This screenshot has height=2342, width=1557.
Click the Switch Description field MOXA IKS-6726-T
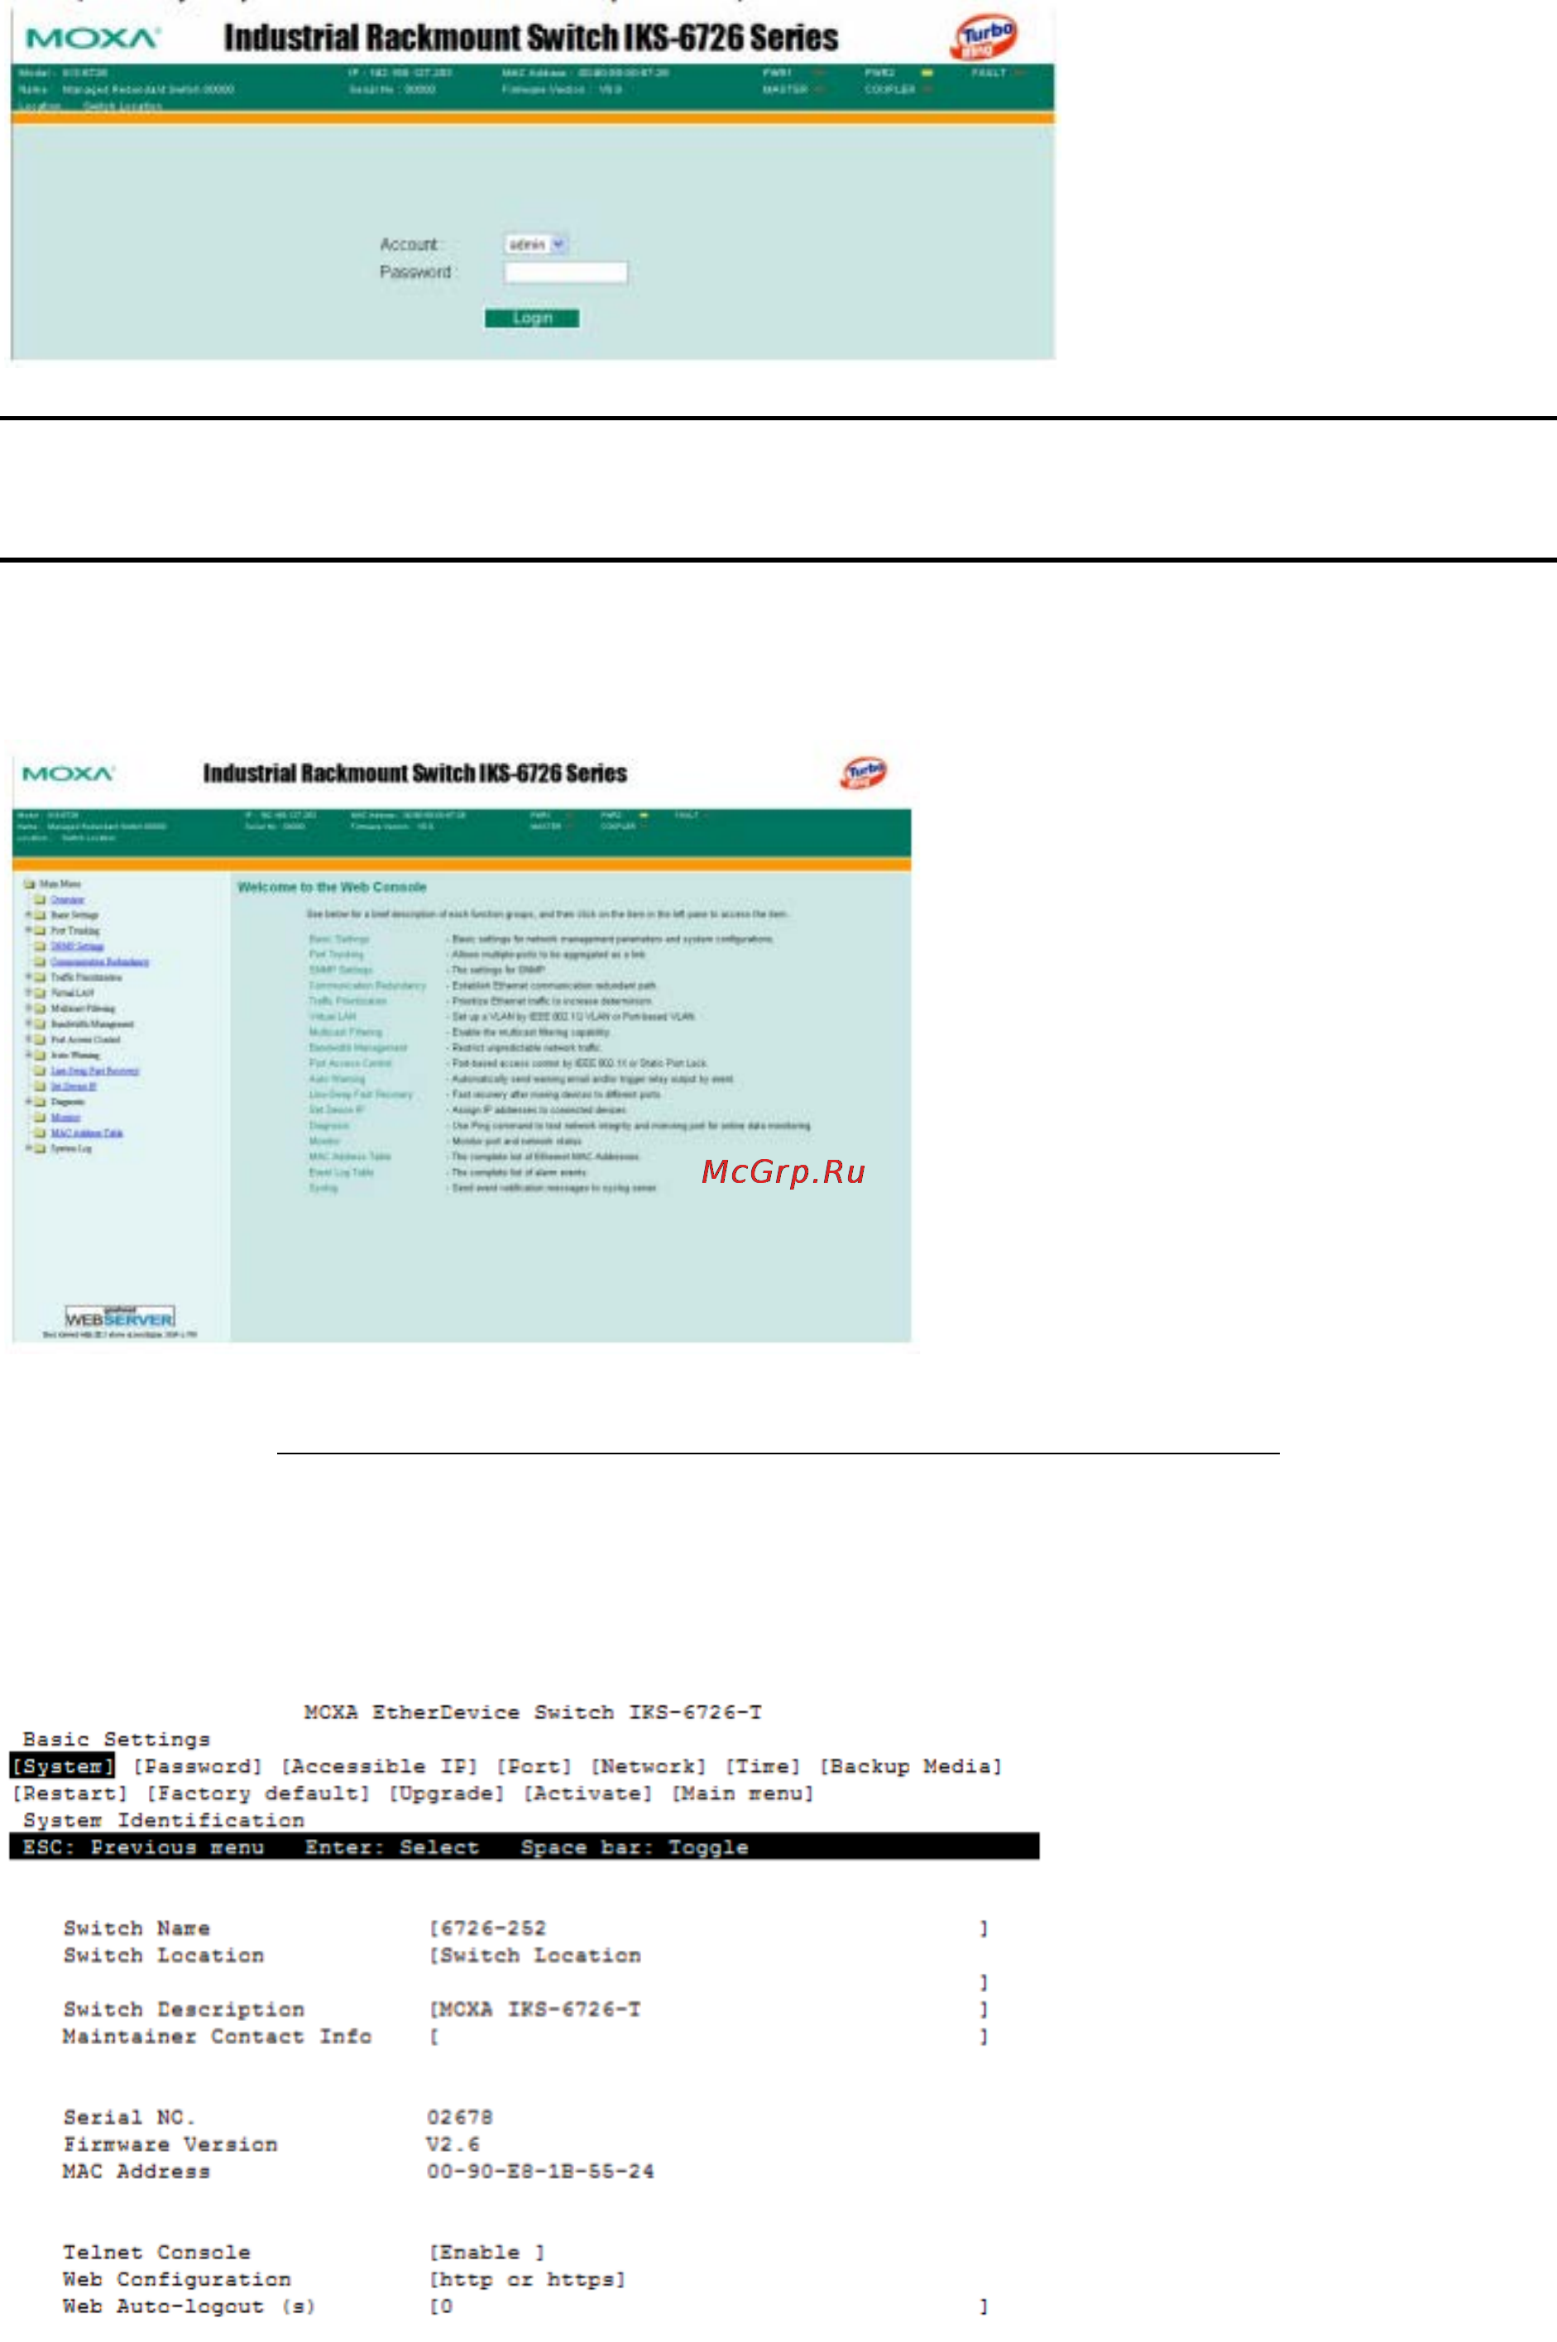pos(709,2009)
